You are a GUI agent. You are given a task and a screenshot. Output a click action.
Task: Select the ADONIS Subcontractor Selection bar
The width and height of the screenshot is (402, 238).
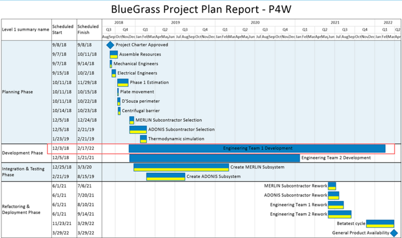pyautogui.click(x=138, y=130)
